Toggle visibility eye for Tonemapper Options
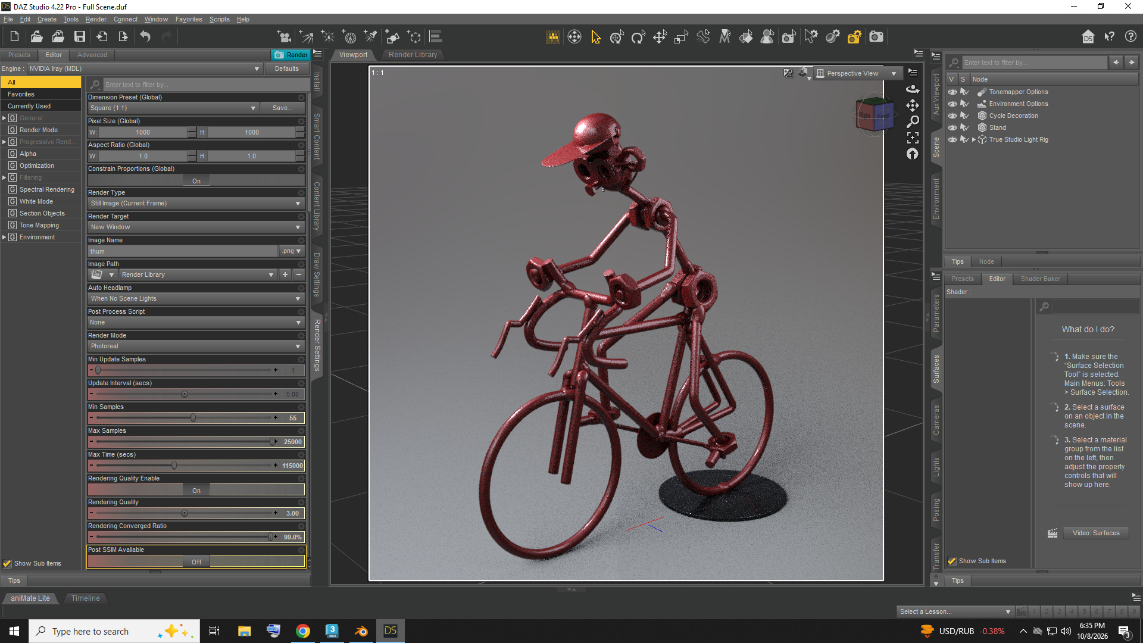The width and height of the screenshot is (1143, 643). [952, 92]
